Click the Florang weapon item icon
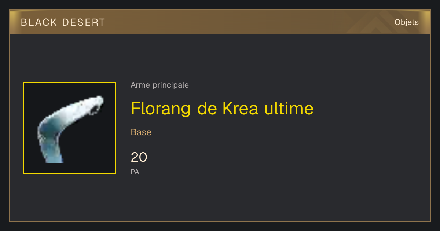Screen dimensions: 440x231 tap(70, 128)
